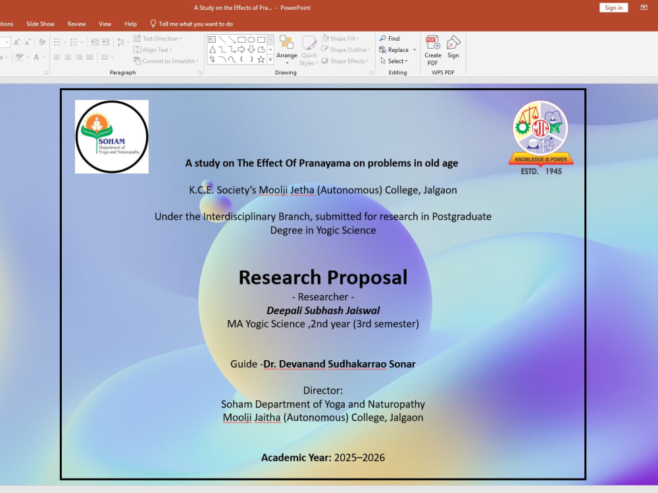Viewport: 658px width, 493px height.
Task: Open the Arrange dropdown
Action: coord(287,51)
